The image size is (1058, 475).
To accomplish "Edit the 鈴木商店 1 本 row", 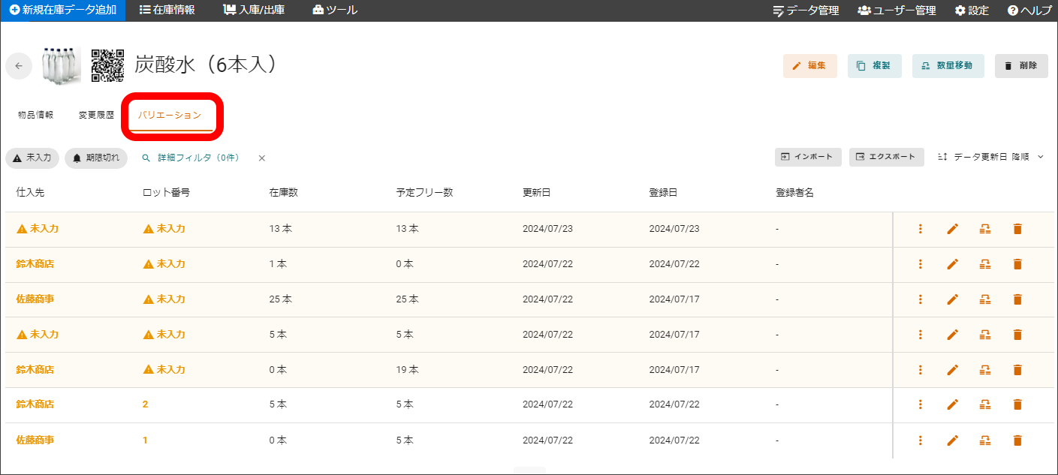I will tap(953, 264).
